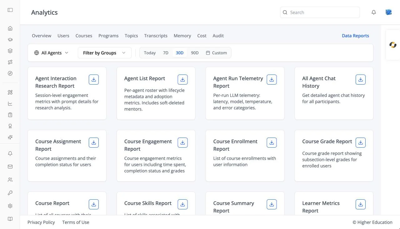400x229 pixels.
Task: Download the Course Engagement Report
Action: pyautogui.click(x=182, y=143)
